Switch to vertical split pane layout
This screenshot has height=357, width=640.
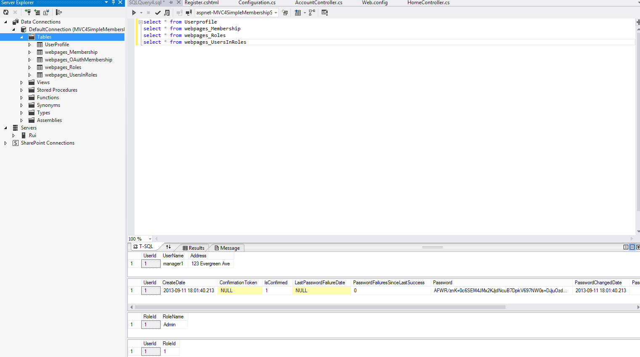click(626, 247)
